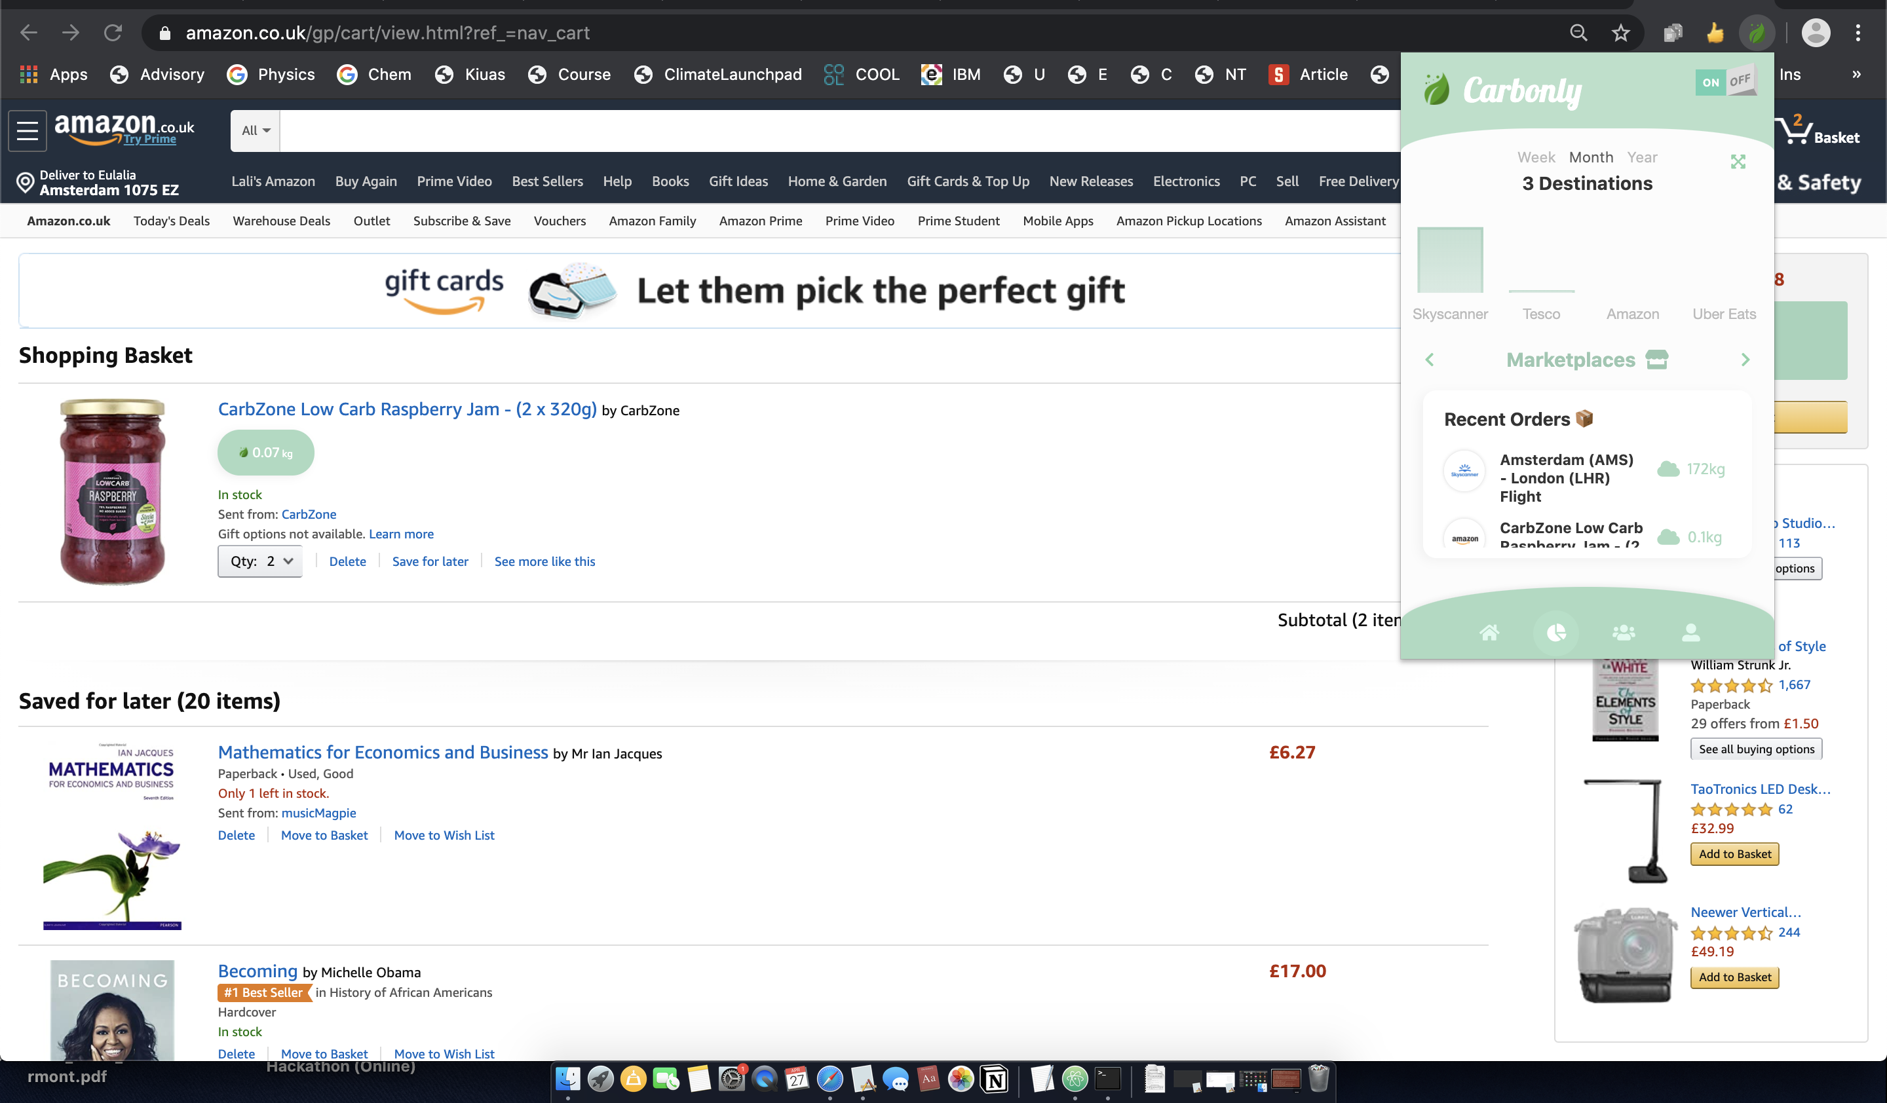Open the All departments search dropdown

256,130
